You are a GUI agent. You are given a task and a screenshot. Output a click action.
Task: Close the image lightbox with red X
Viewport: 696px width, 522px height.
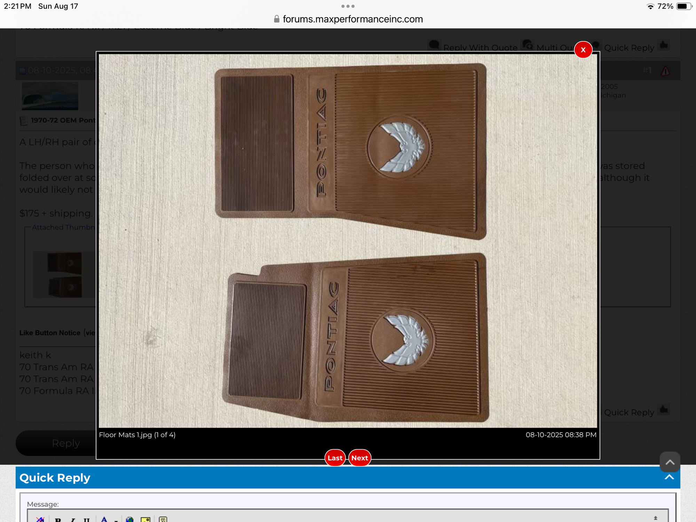coord(583,50)
